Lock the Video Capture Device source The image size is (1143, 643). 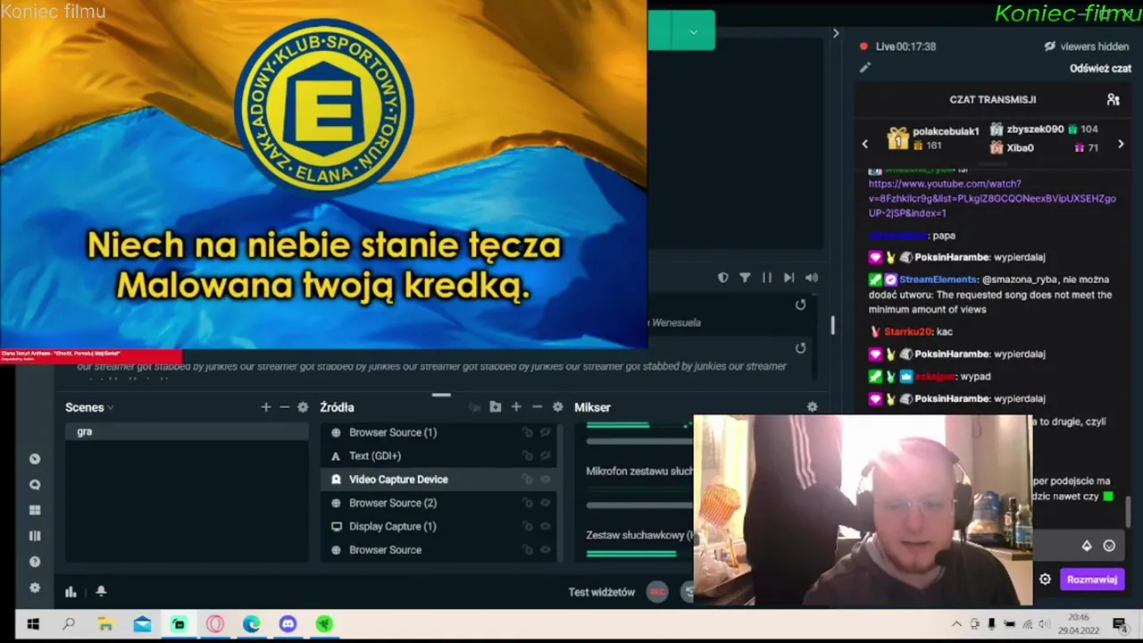528,480
